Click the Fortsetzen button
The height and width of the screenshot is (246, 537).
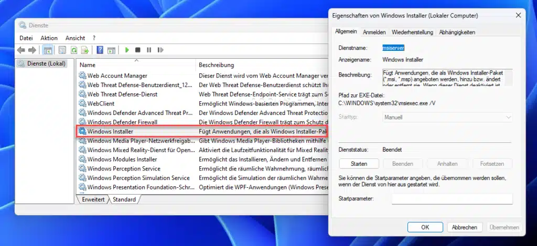pyautogui.click(x=492, y=164)
